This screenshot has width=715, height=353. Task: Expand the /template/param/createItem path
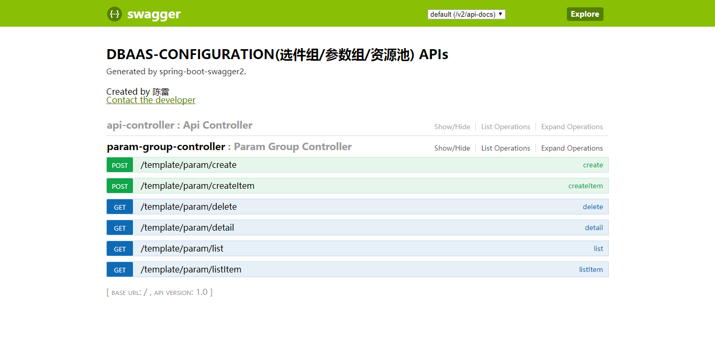point(197,186)
